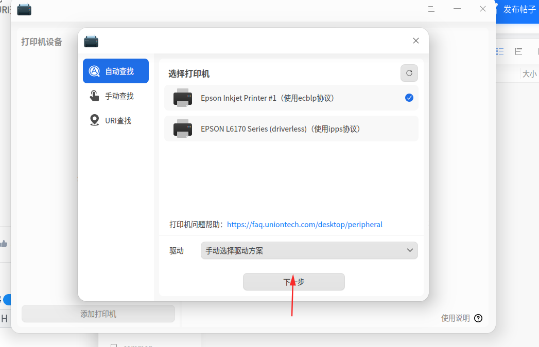Image resolution: width=539 pixels, height=347 pixels.
Task: Click the 打印机设备 heading
Action: [42, 42]
